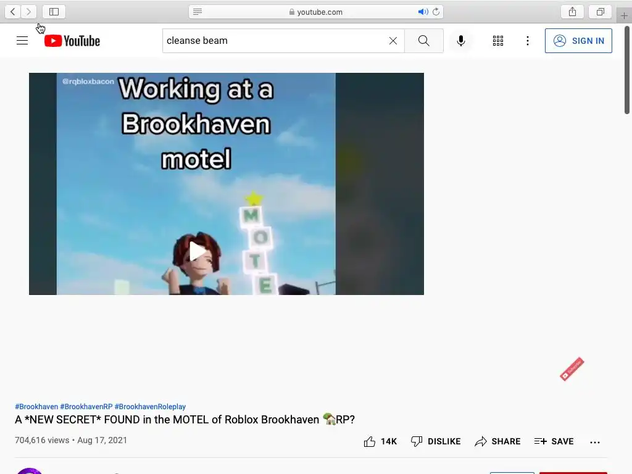The height and width of the screenshot is (474, 632).
Task: Open YouTube settings three-dot menu
Action: point(527,41)
